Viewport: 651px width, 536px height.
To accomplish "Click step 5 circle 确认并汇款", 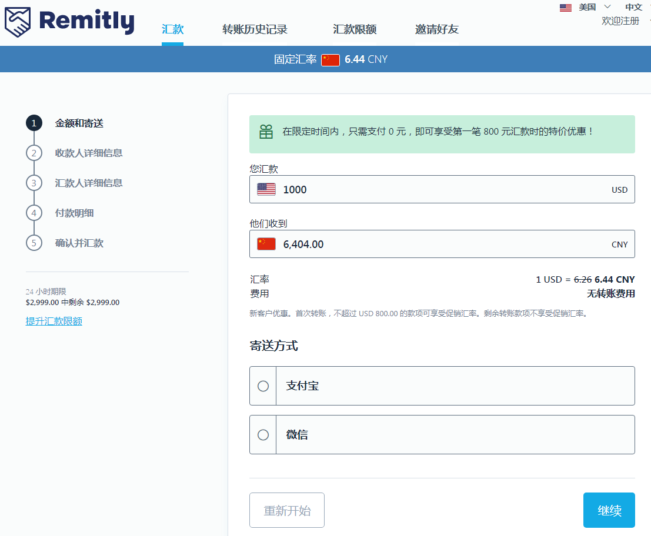I will [x=34, y=243].
